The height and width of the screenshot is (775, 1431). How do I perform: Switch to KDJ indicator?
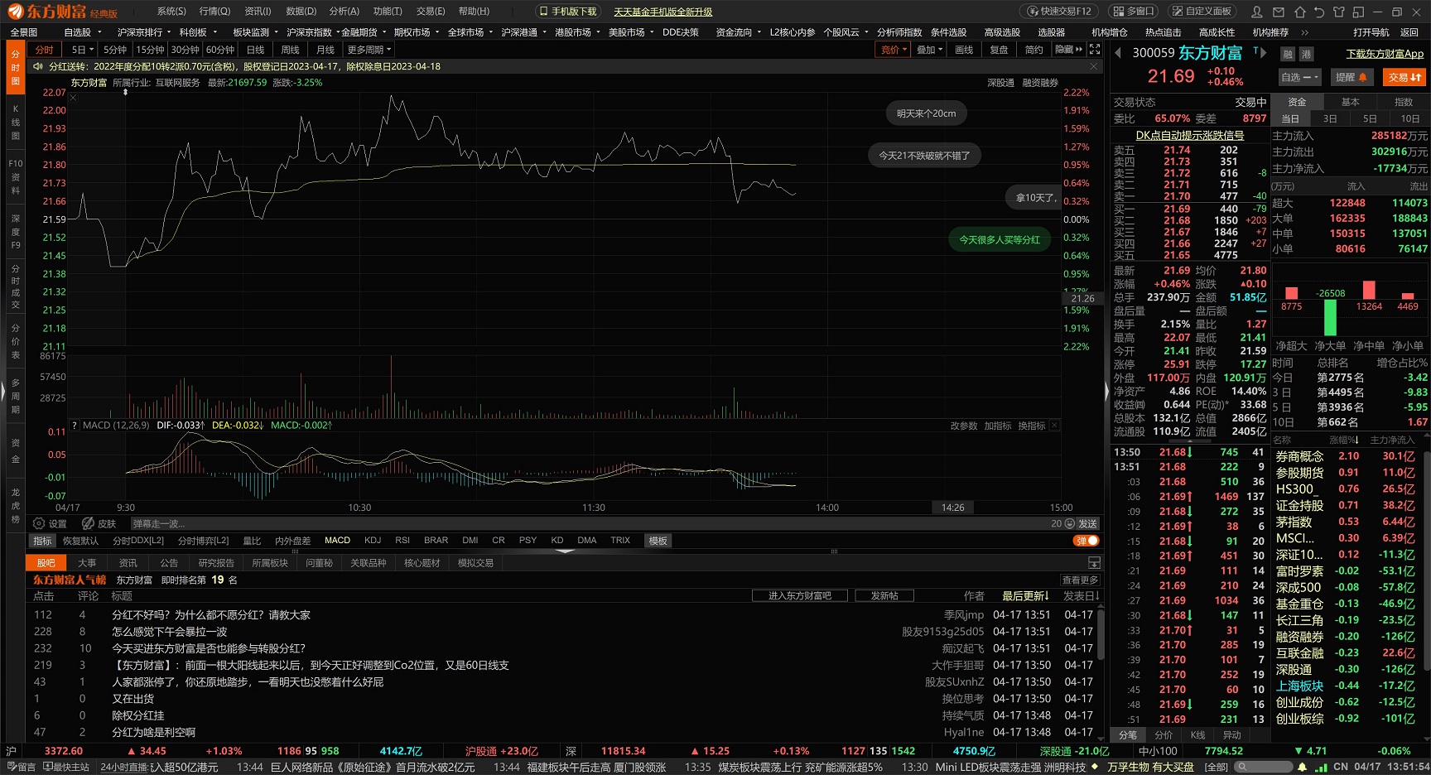point(373,541)
